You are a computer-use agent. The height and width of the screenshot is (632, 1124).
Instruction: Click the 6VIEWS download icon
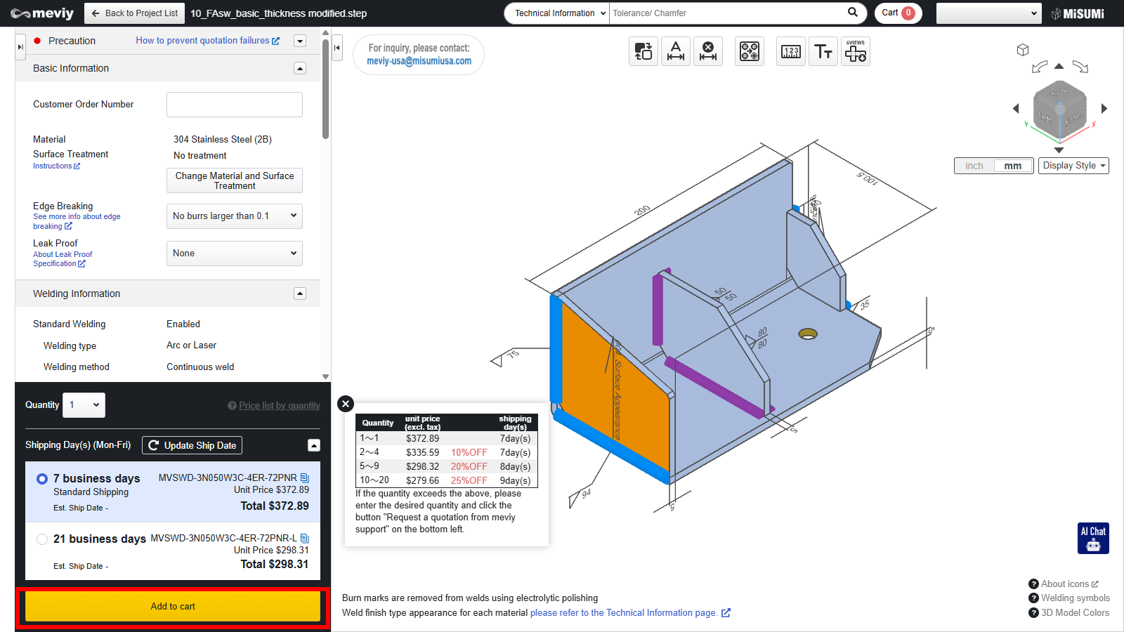[x=855, y=51]
